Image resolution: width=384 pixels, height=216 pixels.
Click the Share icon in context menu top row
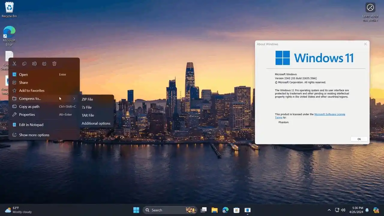[44, 64]
